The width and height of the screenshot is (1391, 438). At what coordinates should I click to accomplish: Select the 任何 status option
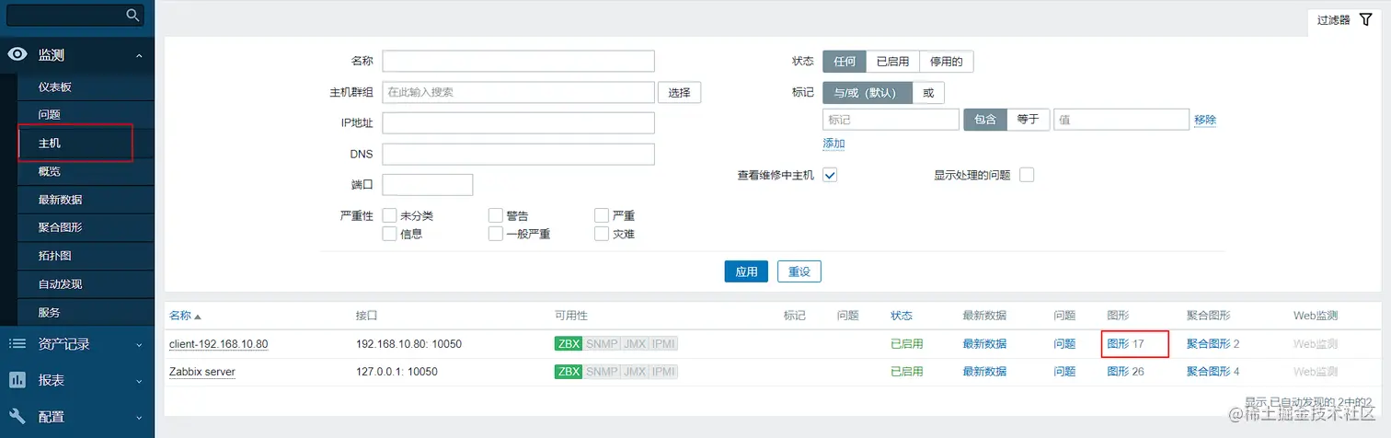pos(845,62)
